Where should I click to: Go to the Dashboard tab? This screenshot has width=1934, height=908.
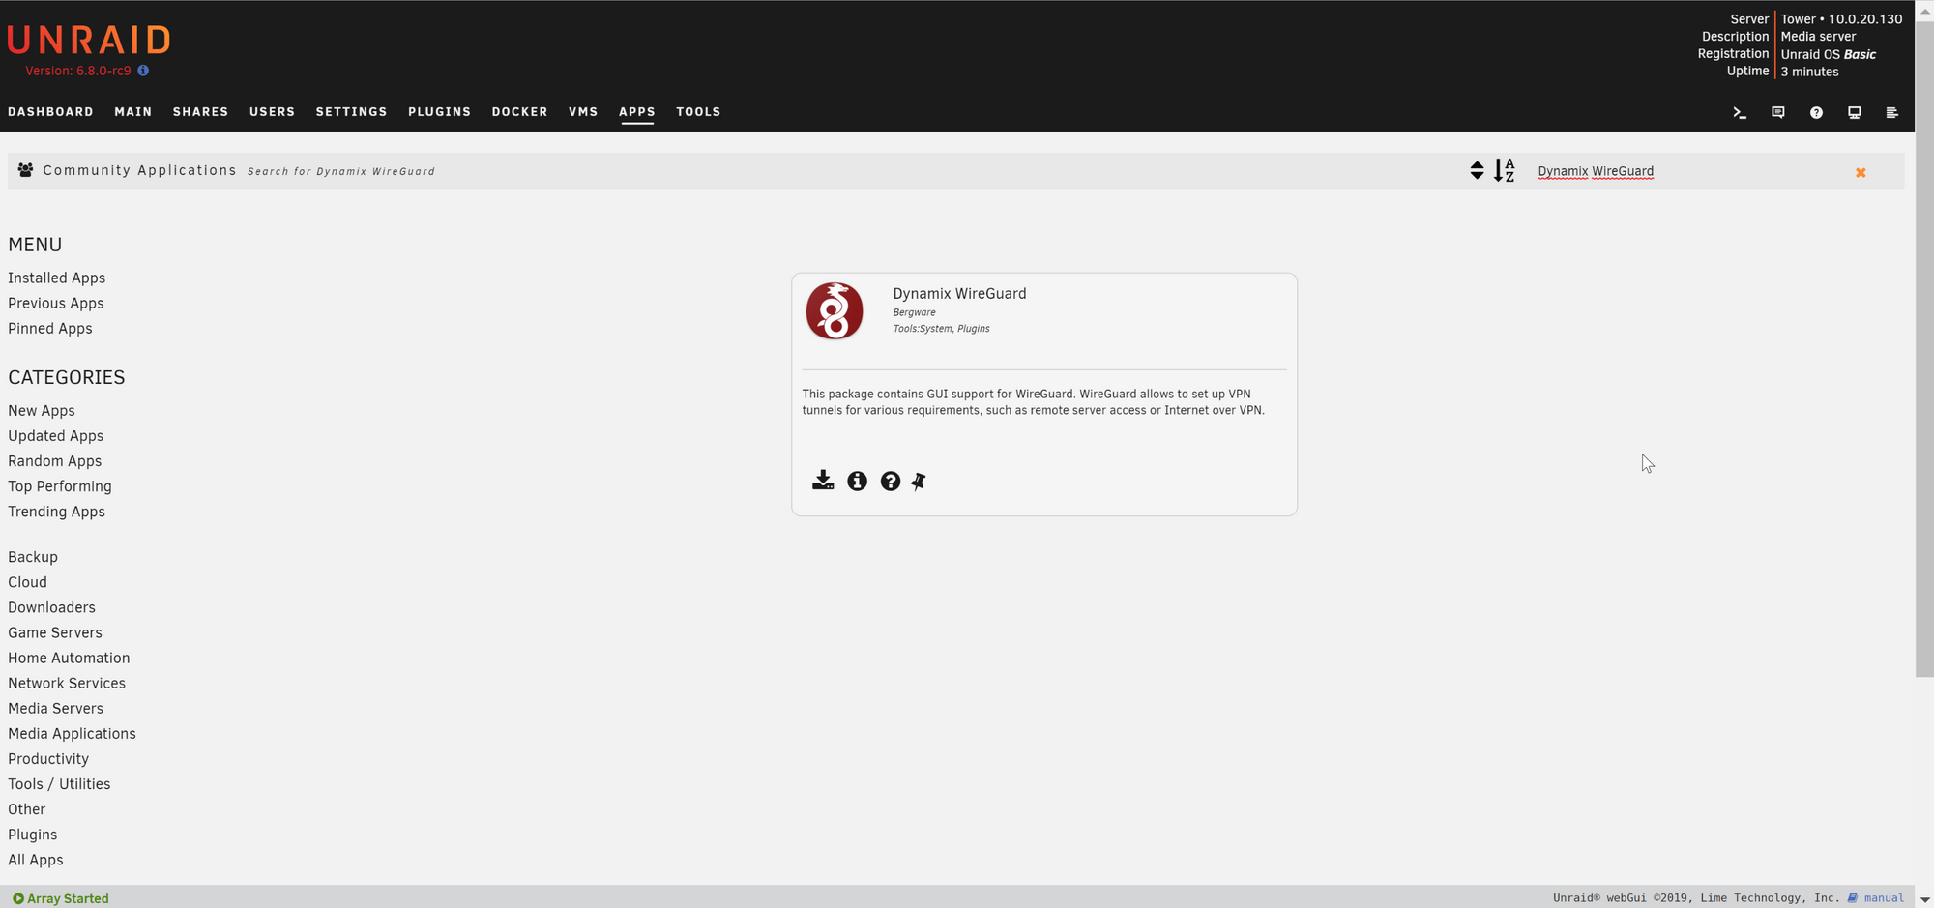[50, 112]
